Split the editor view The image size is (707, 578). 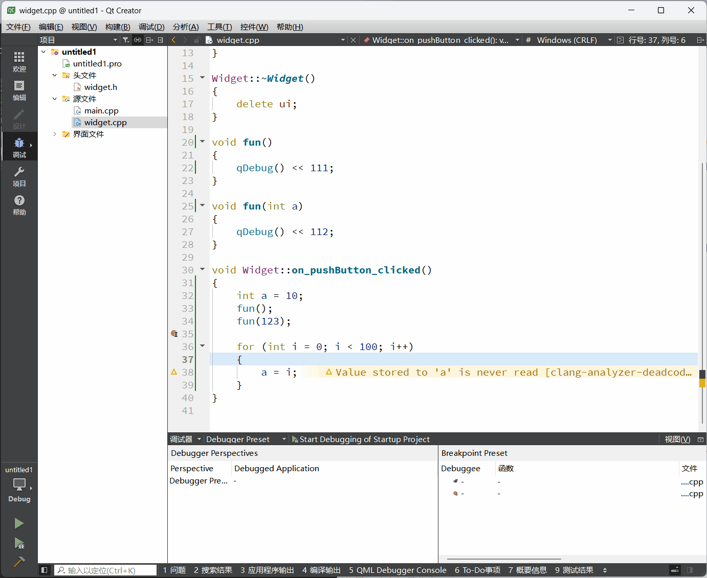[x=700, y=40]
